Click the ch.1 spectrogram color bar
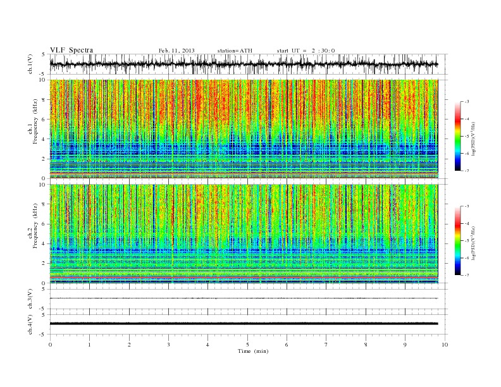This screenshot has height=387, width=501. [x=458, y=136]
